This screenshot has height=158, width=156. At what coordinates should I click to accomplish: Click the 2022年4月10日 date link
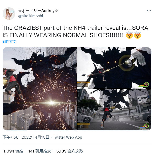click(35, 137)
